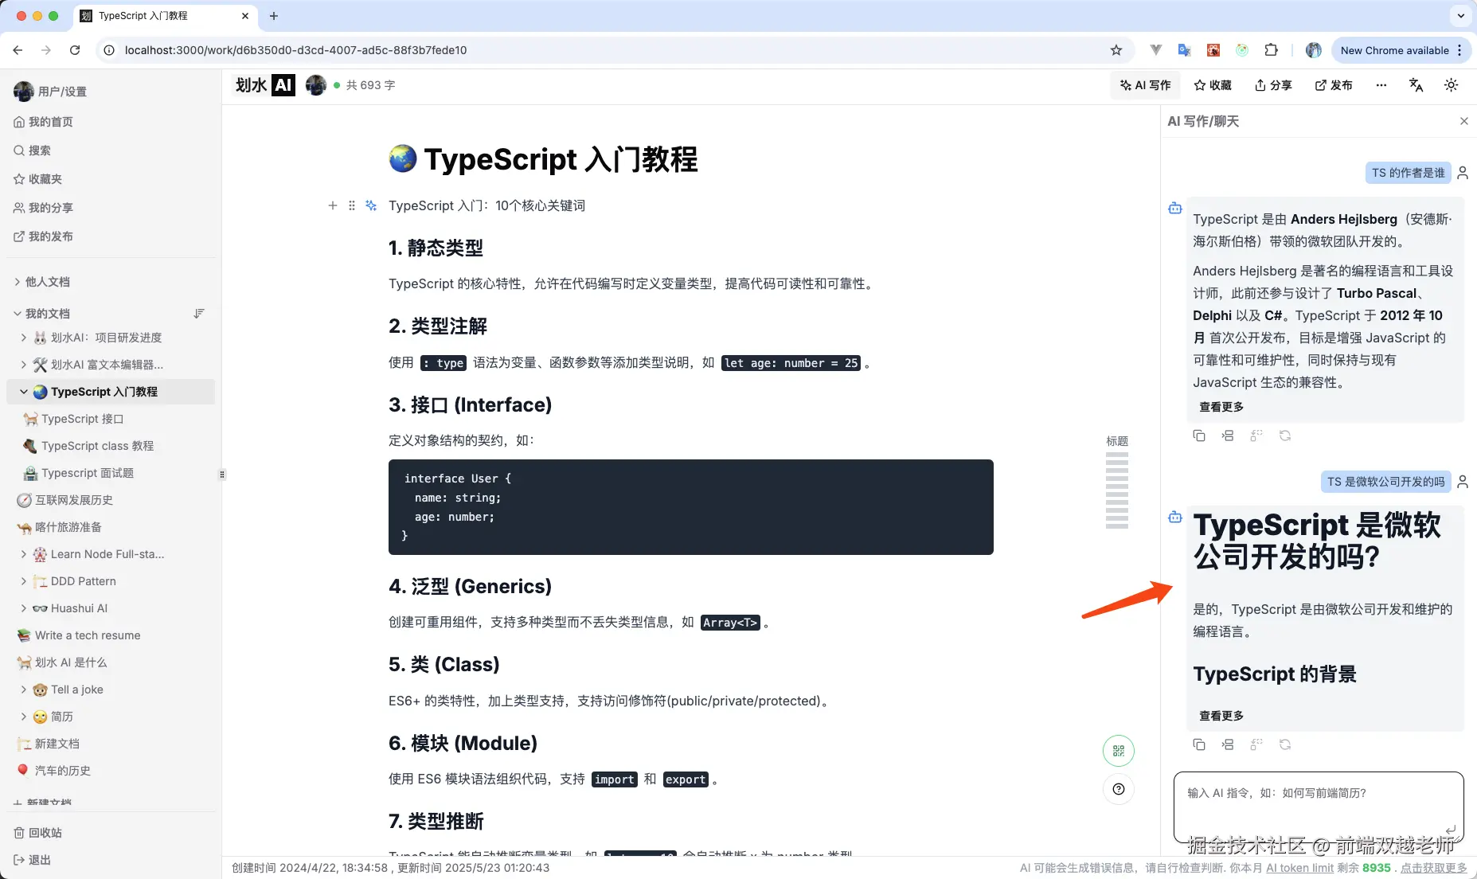Expand Tell a joke tree item

[24, 690]
